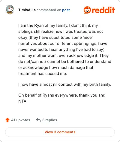The image size is (120, 142).
Task: Click the sentence about nil contact with birth family
Action: coord(65,84)
